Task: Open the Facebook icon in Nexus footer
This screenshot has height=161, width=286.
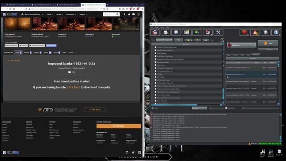Action: (139, 153)
